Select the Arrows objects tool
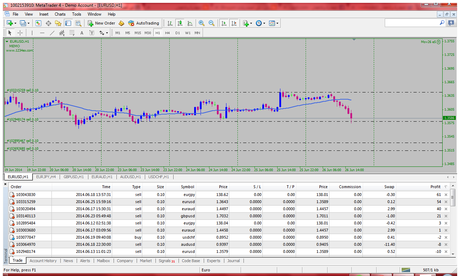 click(102, 33)
